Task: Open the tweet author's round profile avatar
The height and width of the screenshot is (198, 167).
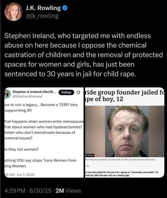Action: 13,12
